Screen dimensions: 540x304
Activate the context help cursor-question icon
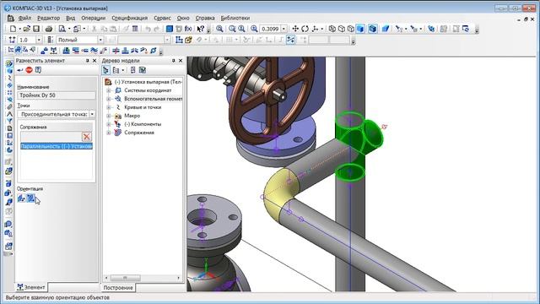[201, 29]
